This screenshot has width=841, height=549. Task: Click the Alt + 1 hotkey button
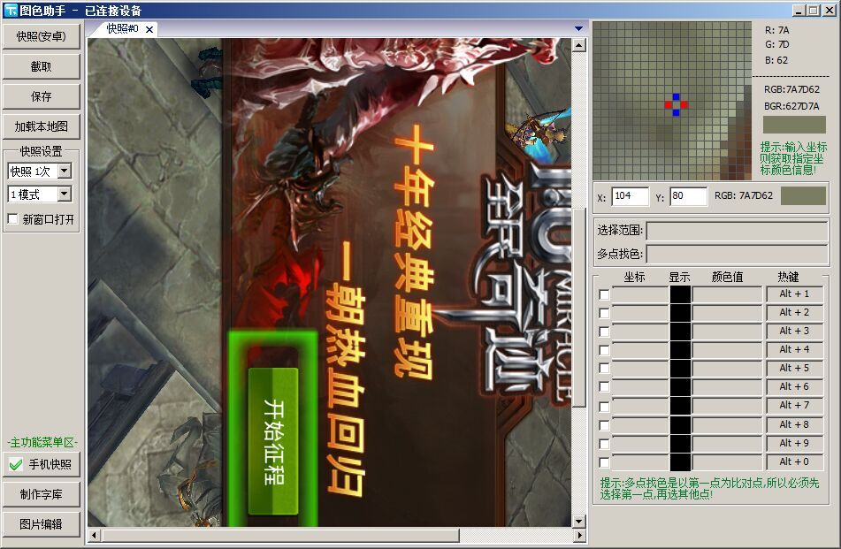click(794, 294)
